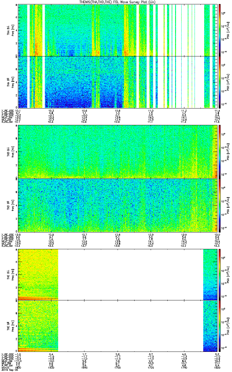Click the PSD [nT²/Hz] label beside THD B⊥

point(228,152)
